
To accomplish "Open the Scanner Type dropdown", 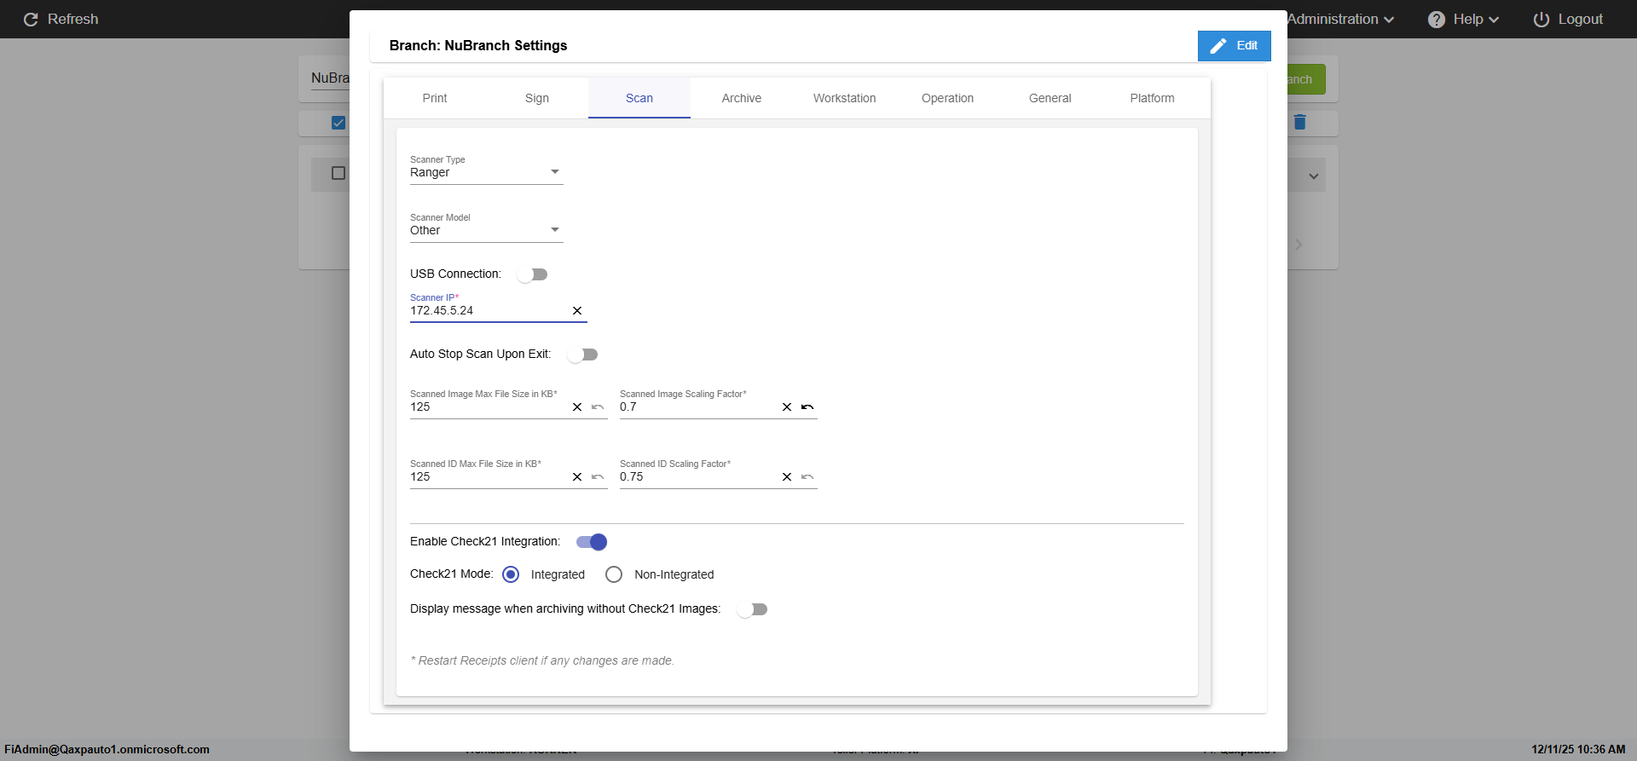I will coord(486,172).
